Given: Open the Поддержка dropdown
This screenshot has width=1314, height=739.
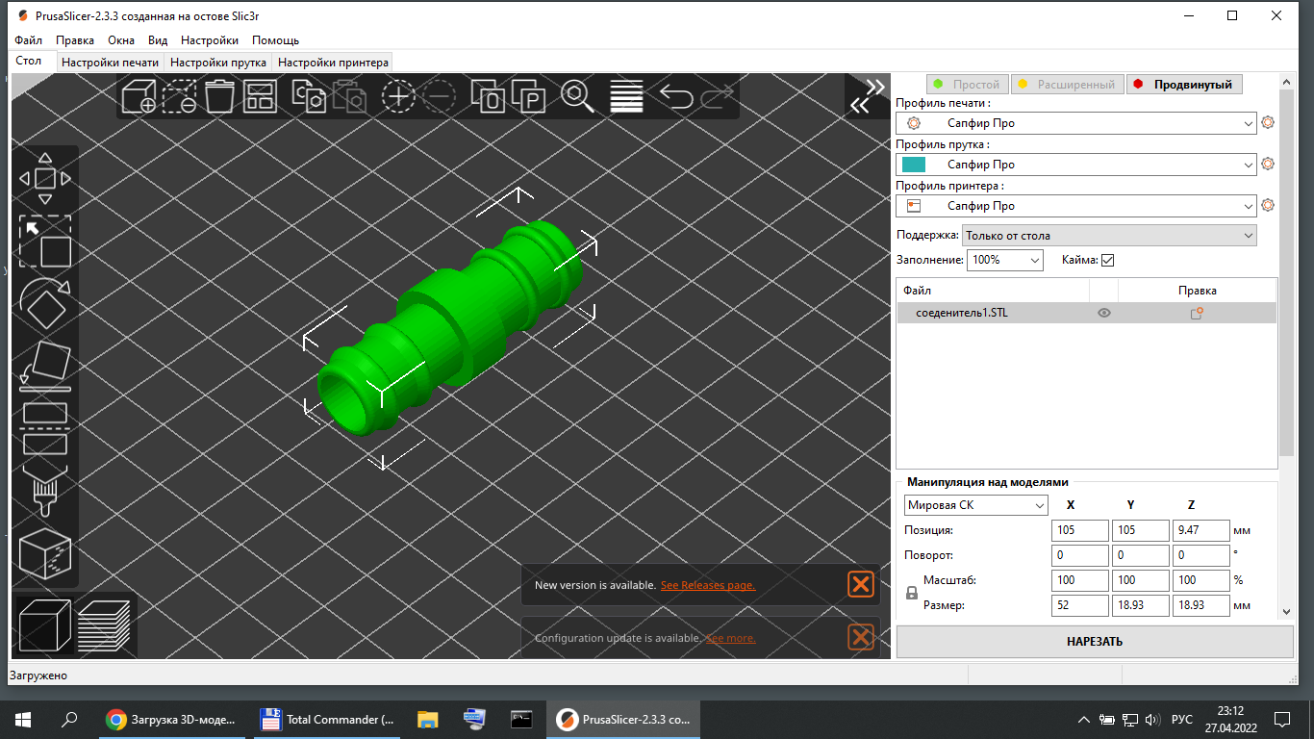Looking at the screenshot, I should [1109, 236].
